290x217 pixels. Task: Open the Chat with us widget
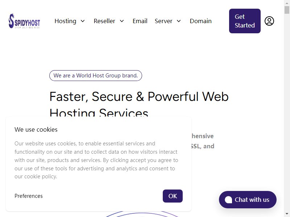(248, 200)
